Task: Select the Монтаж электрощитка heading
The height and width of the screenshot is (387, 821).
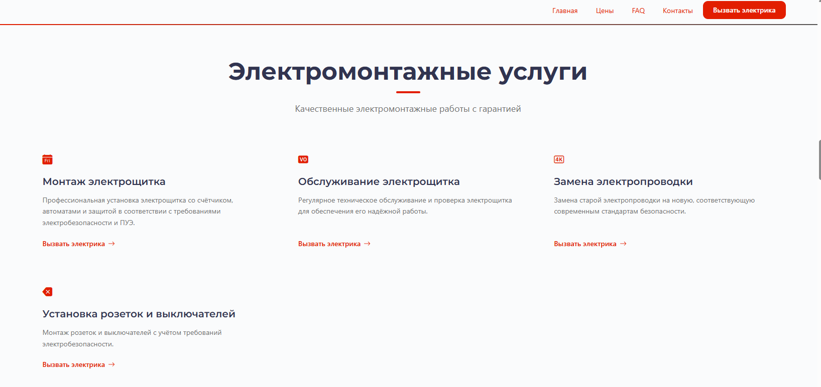Action: coord(104,181)
